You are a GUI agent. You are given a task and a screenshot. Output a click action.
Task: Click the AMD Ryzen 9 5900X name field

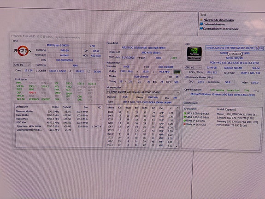coord(58,45)
